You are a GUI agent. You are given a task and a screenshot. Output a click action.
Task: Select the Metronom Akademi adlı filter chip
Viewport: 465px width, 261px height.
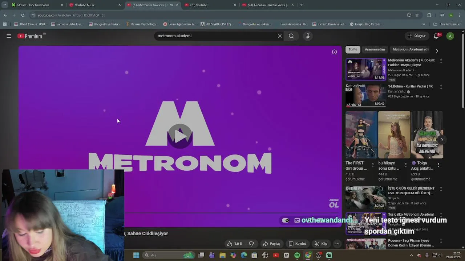tap(411, 49)
